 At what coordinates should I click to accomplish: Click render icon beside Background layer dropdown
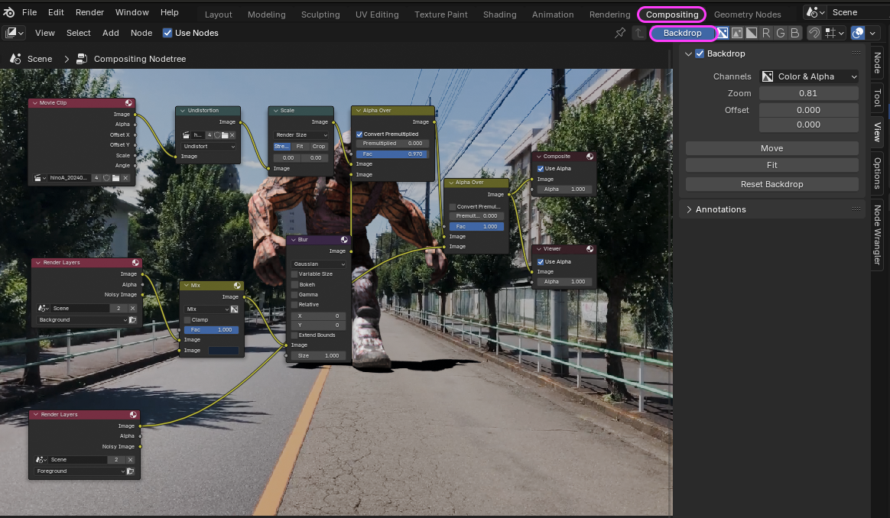click(132, 320)
